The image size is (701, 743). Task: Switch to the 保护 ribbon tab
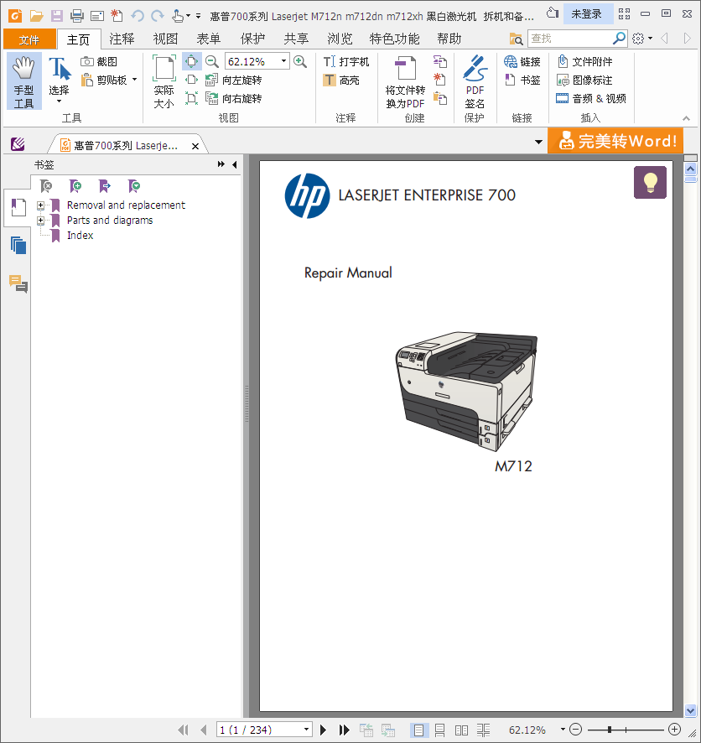[x=252, y=39]
